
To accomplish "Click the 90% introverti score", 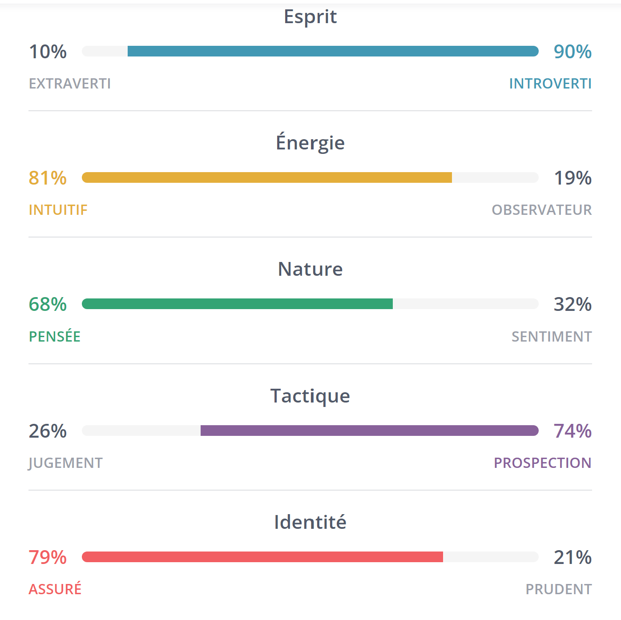I will (573, 52).
